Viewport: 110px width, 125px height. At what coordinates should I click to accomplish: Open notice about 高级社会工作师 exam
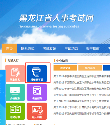(x=82, y=82)
